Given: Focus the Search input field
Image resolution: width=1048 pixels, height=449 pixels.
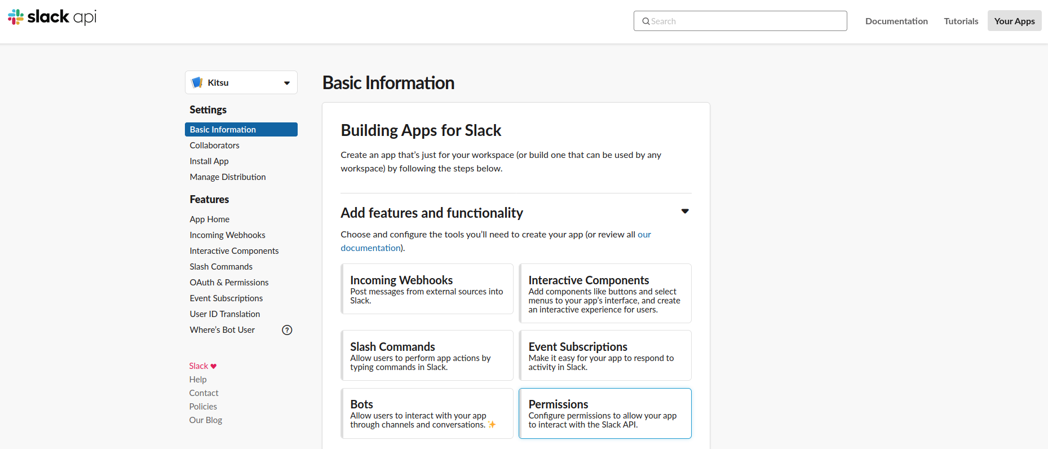Looking at the screenshot, I should tap(740, 21).
